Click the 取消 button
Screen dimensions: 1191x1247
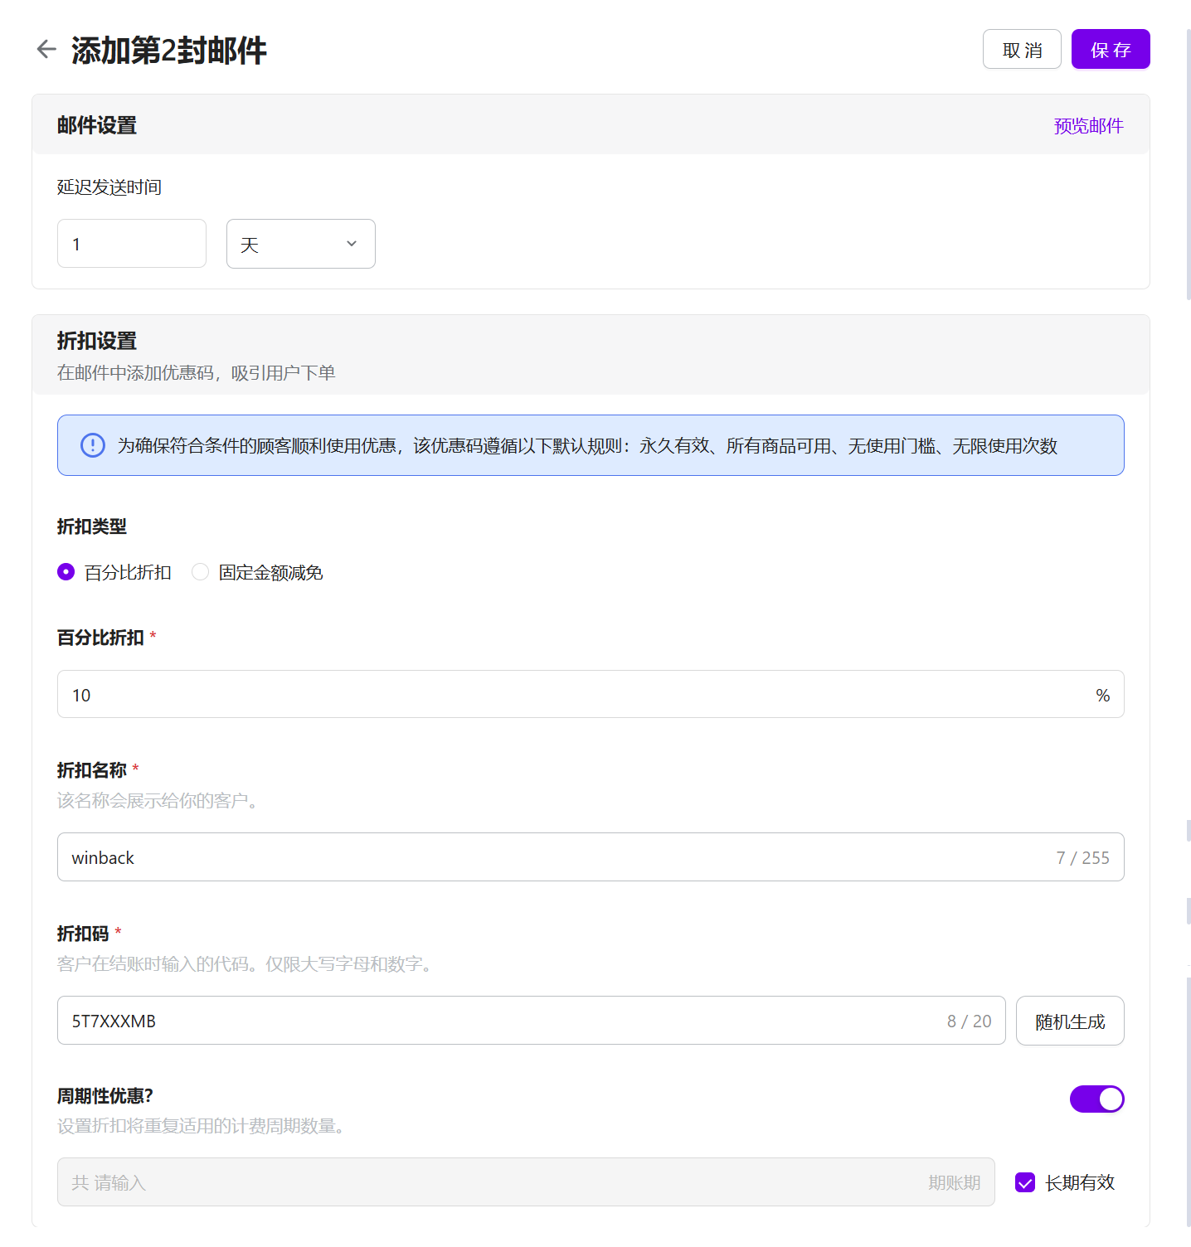click(x=1021, y=50)
